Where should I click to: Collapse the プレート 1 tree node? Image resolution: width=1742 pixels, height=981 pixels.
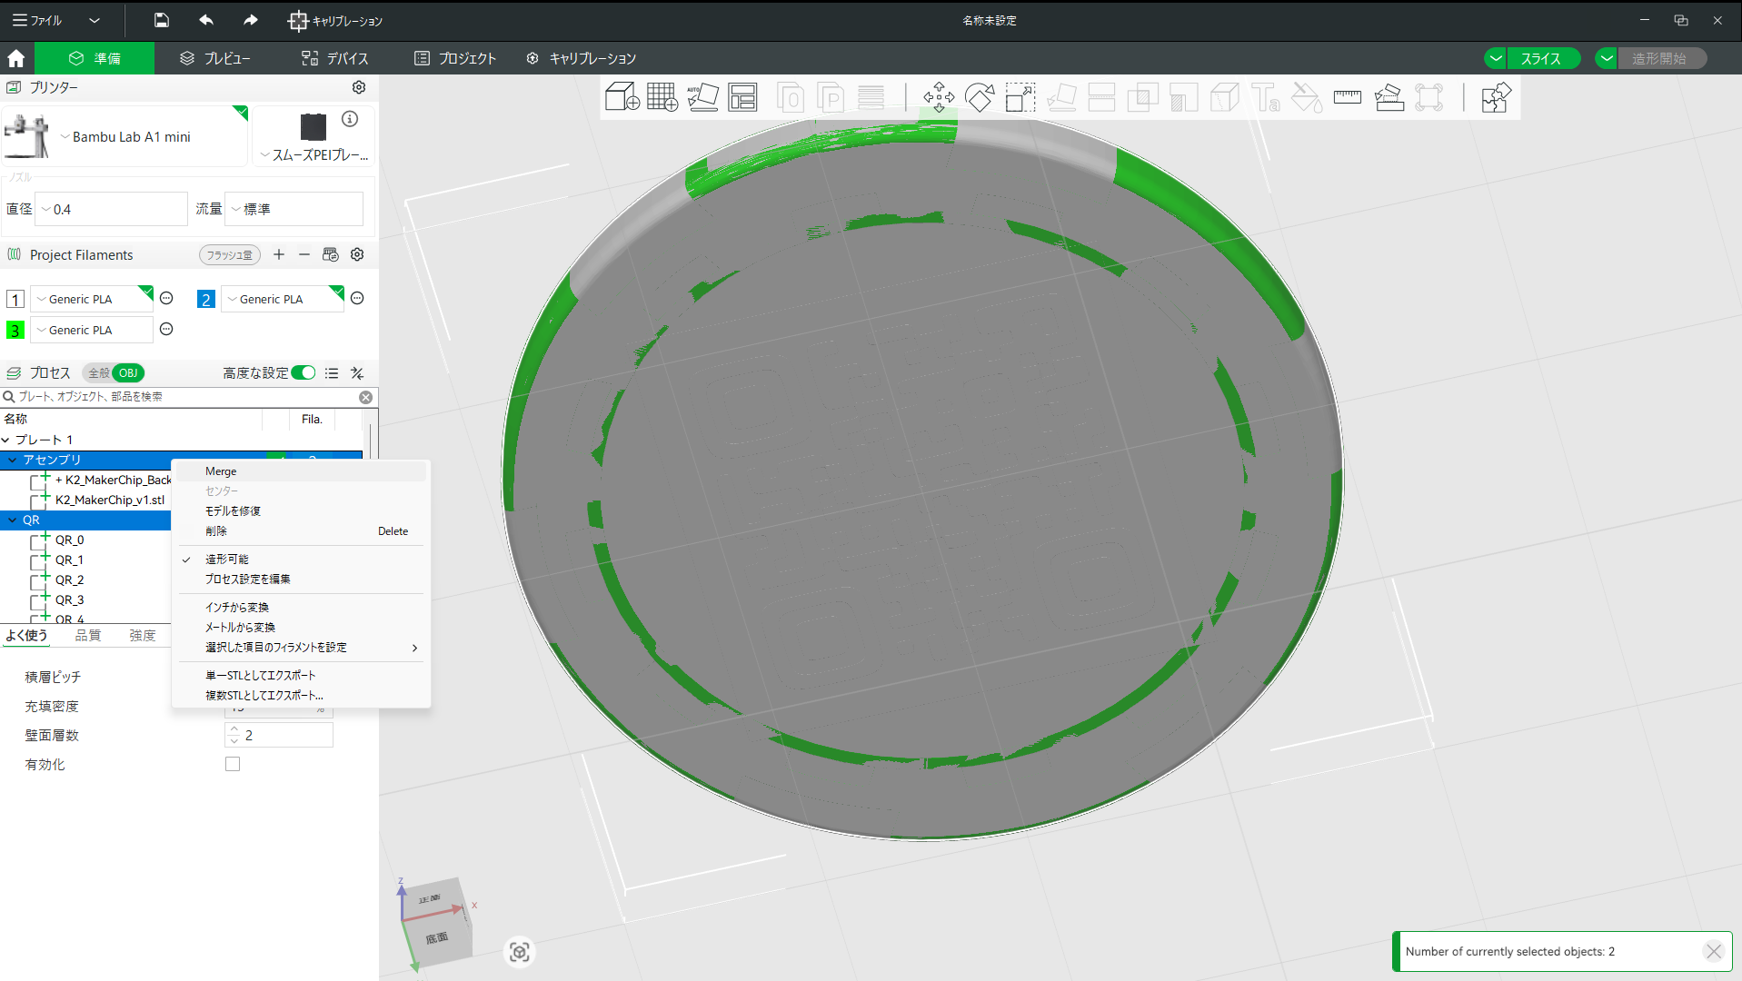[x=6, y=440]
